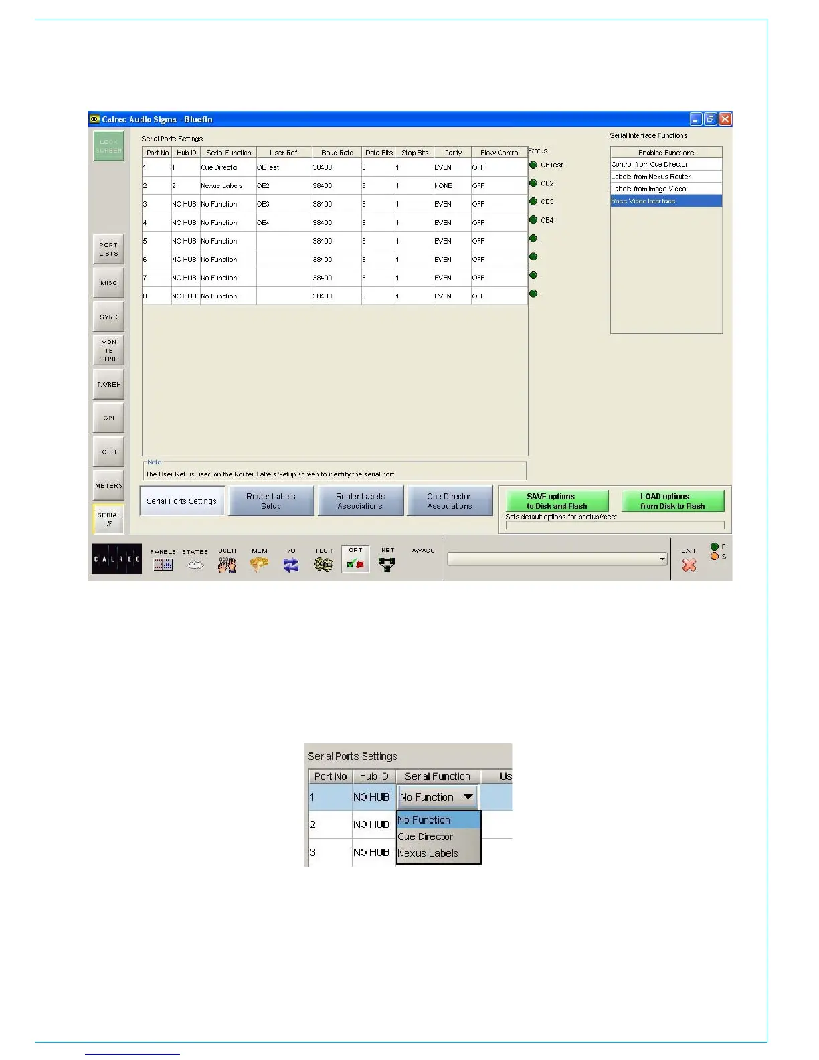Restore down the Calrec Audio Sigma window
The width and height of the screenshot is (819, 1060).
[x=711, y=119]
